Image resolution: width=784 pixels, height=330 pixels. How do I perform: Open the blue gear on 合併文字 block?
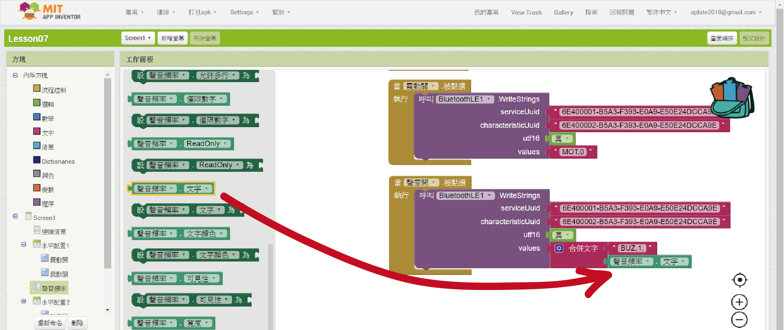coord(559,248)
